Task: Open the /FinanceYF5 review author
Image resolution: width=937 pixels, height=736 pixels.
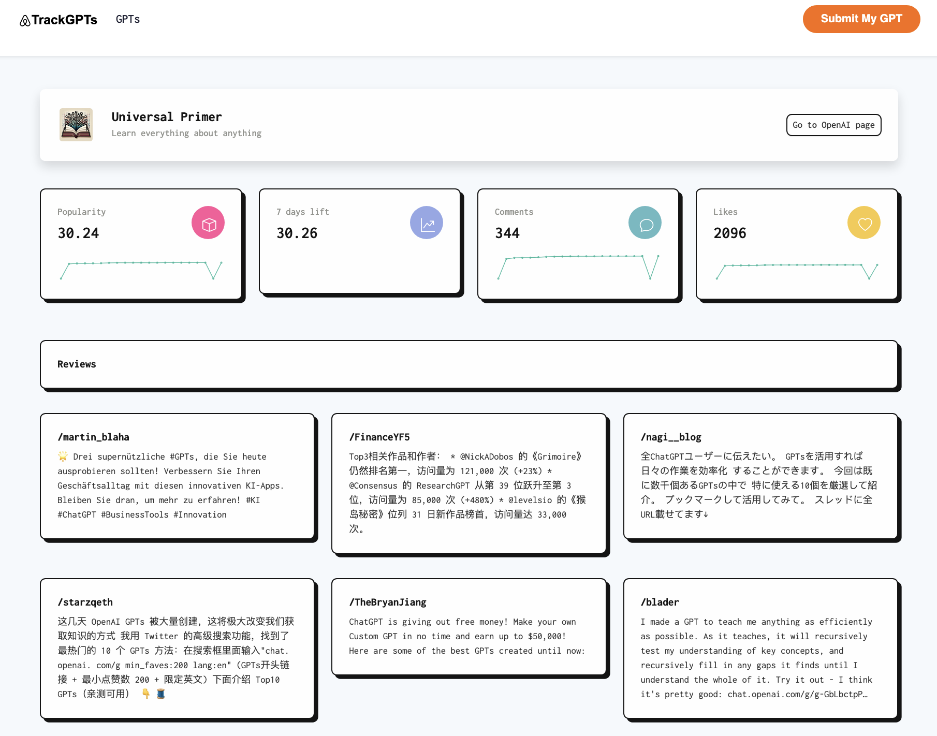Action: (379, 437)
